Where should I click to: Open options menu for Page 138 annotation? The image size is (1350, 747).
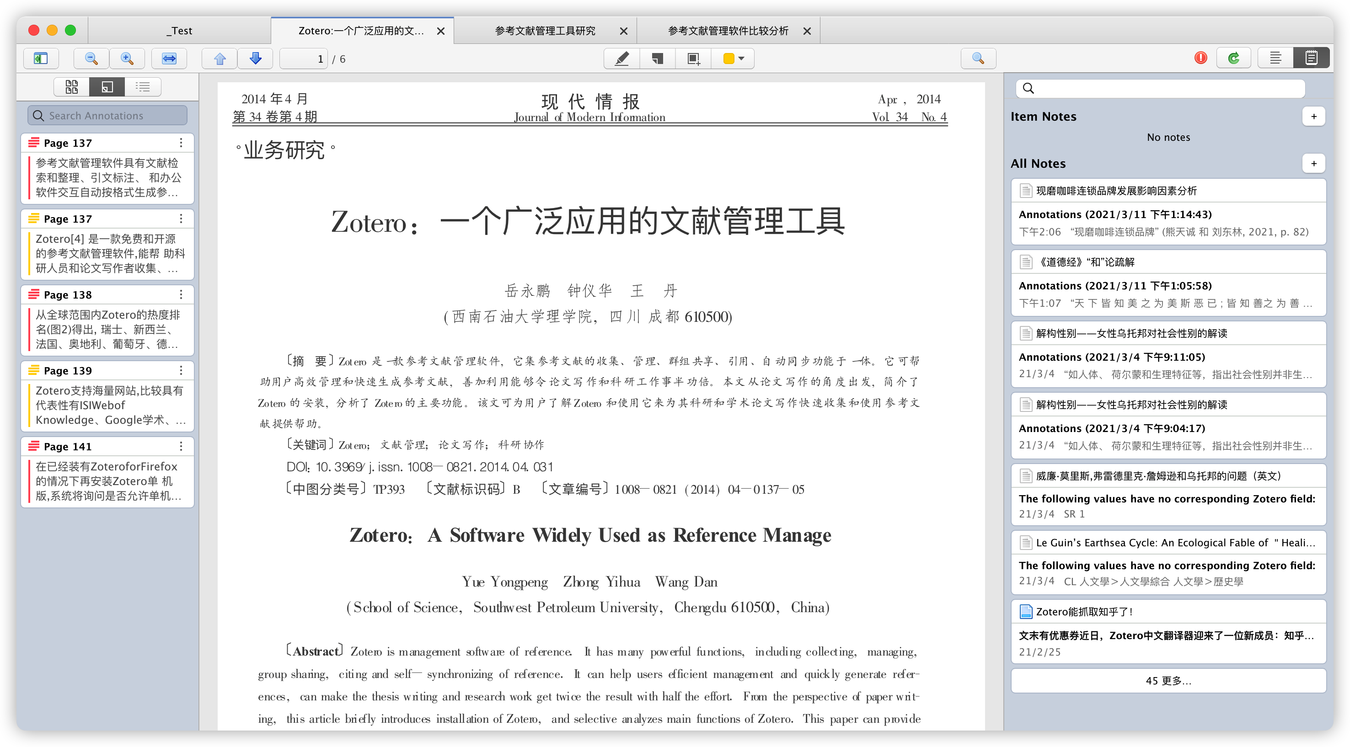click(181, 294)
